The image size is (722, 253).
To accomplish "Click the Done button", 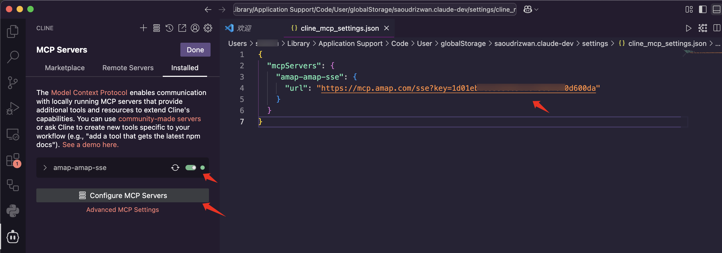I will click(x=195, y=50).
